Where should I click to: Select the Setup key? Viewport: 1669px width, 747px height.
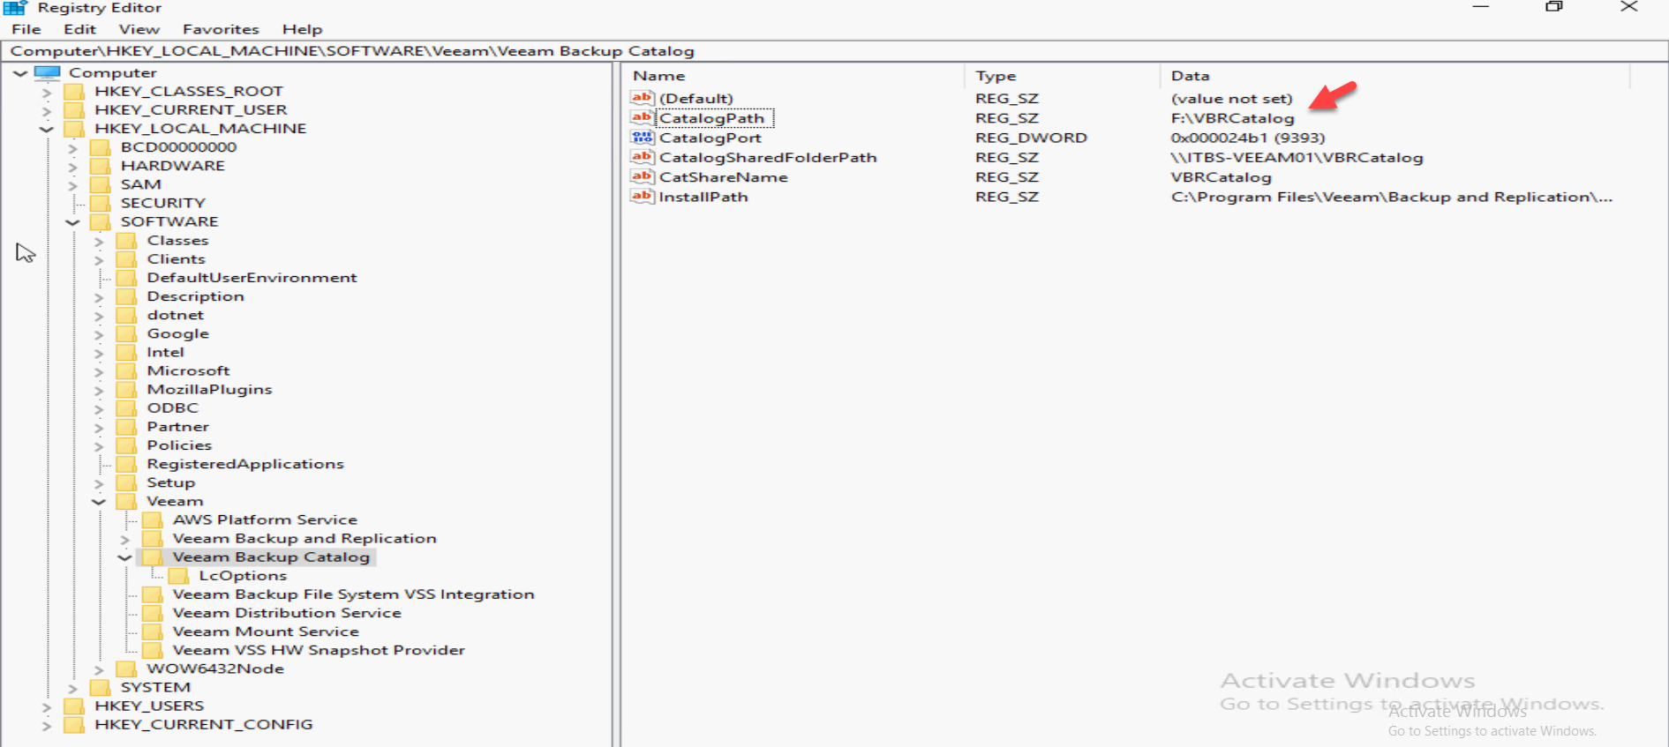170,483
